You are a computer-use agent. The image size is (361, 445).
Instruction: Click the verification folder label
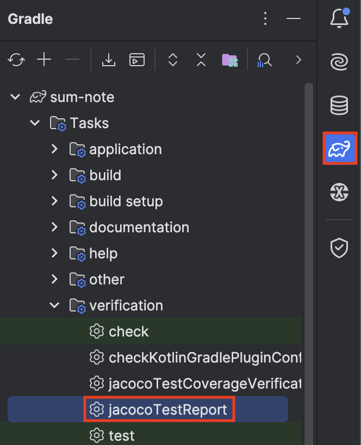click(x=126, y=306)
